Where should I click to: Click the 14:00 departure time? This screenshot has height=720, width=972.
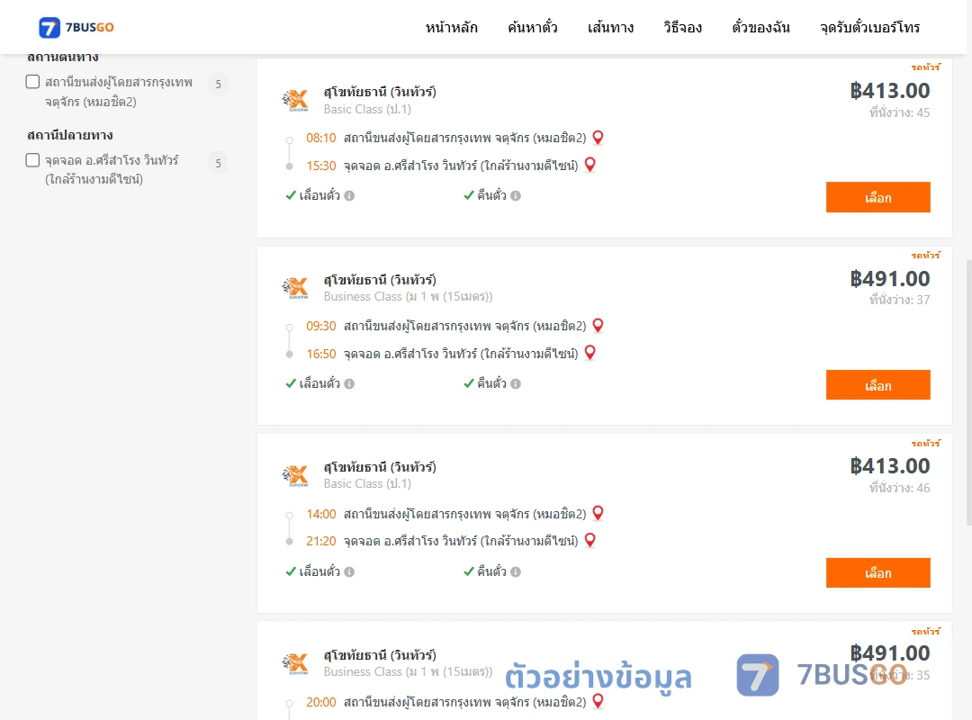321,514
